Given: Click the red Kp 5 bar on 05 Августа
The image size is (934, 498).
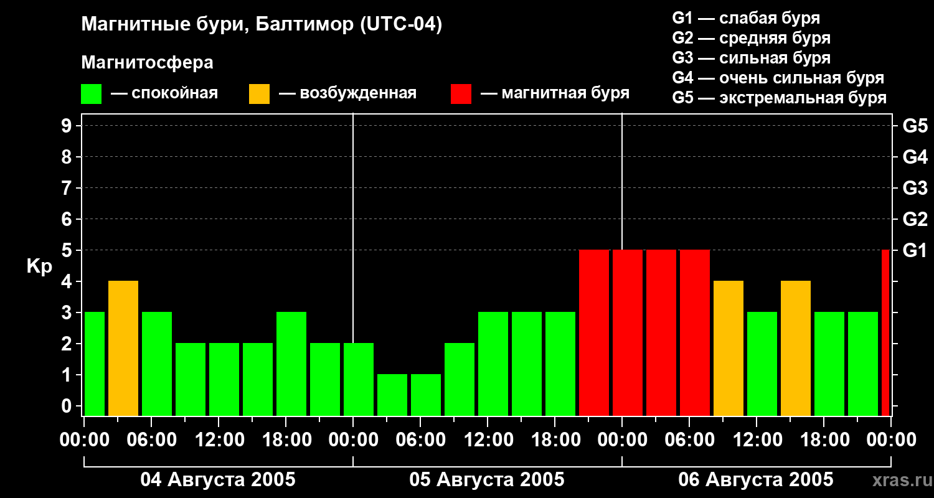Looking at the screenshot, I should (x=594, y=333).
